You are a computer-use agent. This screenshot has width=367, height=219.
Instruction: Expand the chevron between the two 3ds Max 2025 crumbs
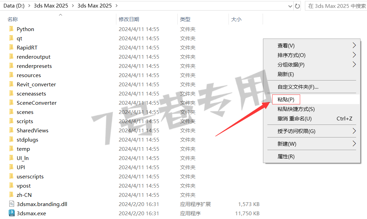coord(73,6)
